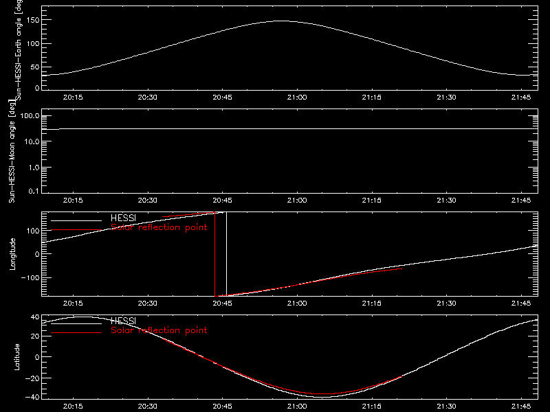Click 20:15 time label under Latitude plot
This screenshot has width=550, height=412.
(73, 407)
